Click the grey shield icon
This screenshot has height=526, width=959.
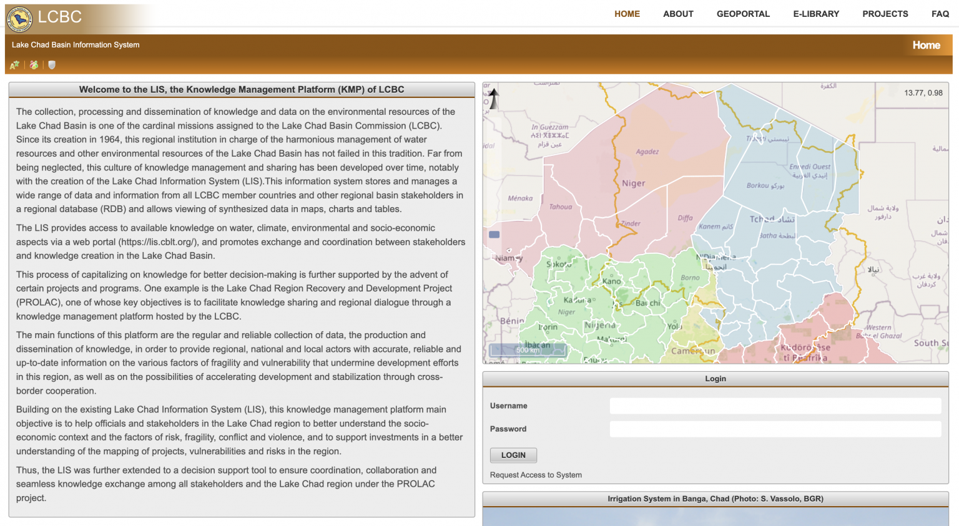52,65
